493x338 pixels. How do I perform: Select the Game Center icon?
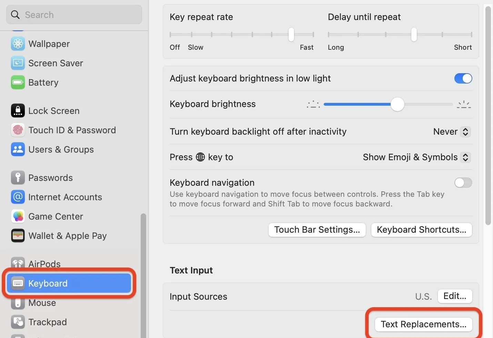pyautogui.click(x=18, y=216)
